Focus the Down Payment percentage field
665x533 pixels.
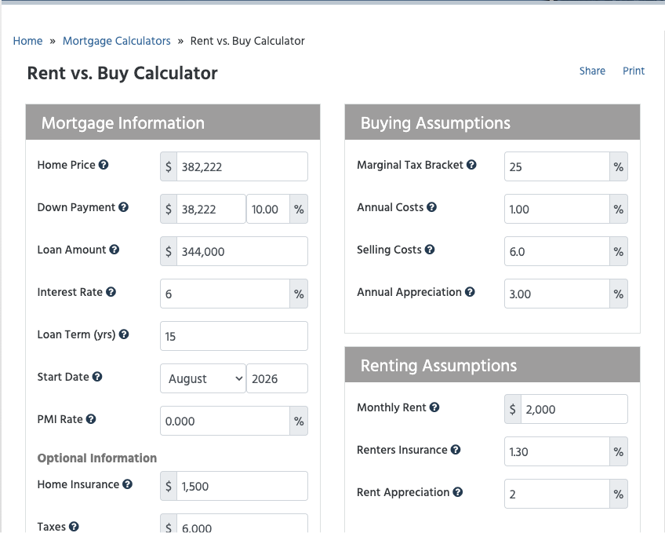[268, 209]
